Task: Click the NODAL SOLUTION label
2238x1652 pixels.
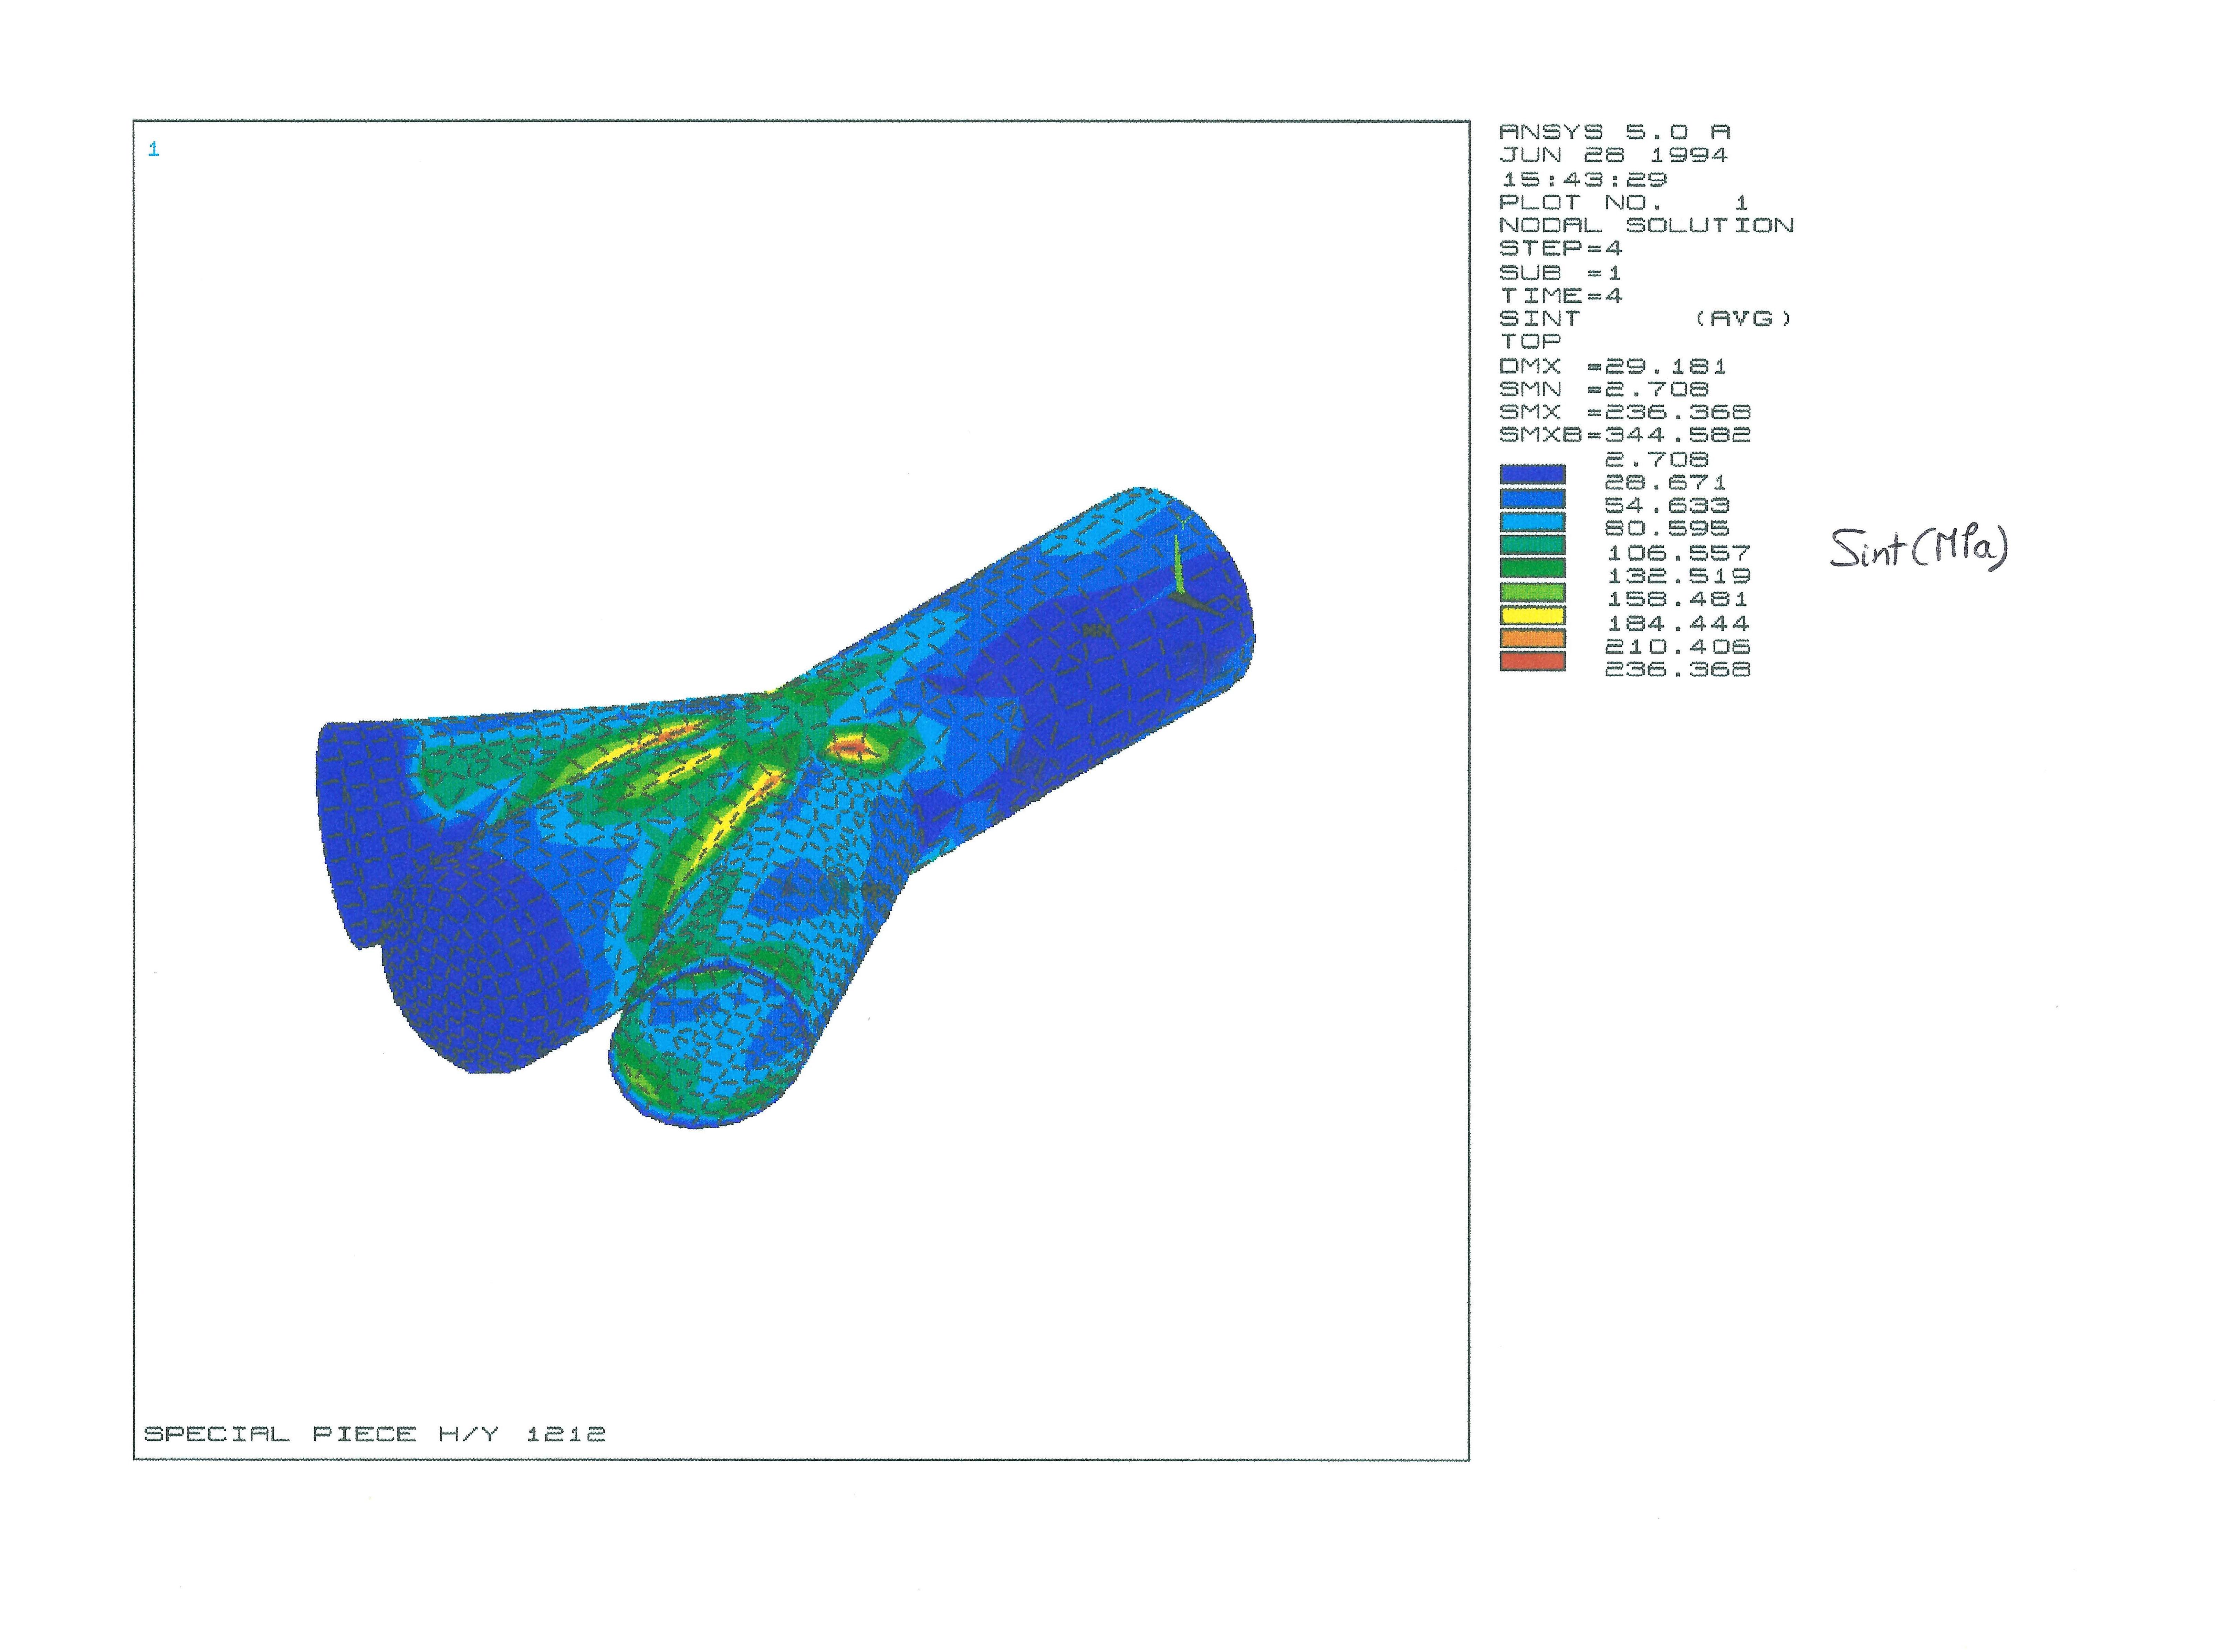Action: [1647, 226]
